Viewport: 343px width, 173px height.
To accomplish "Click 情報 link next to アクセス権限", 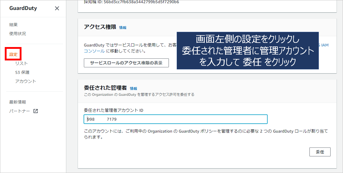I will coord(123,27).
